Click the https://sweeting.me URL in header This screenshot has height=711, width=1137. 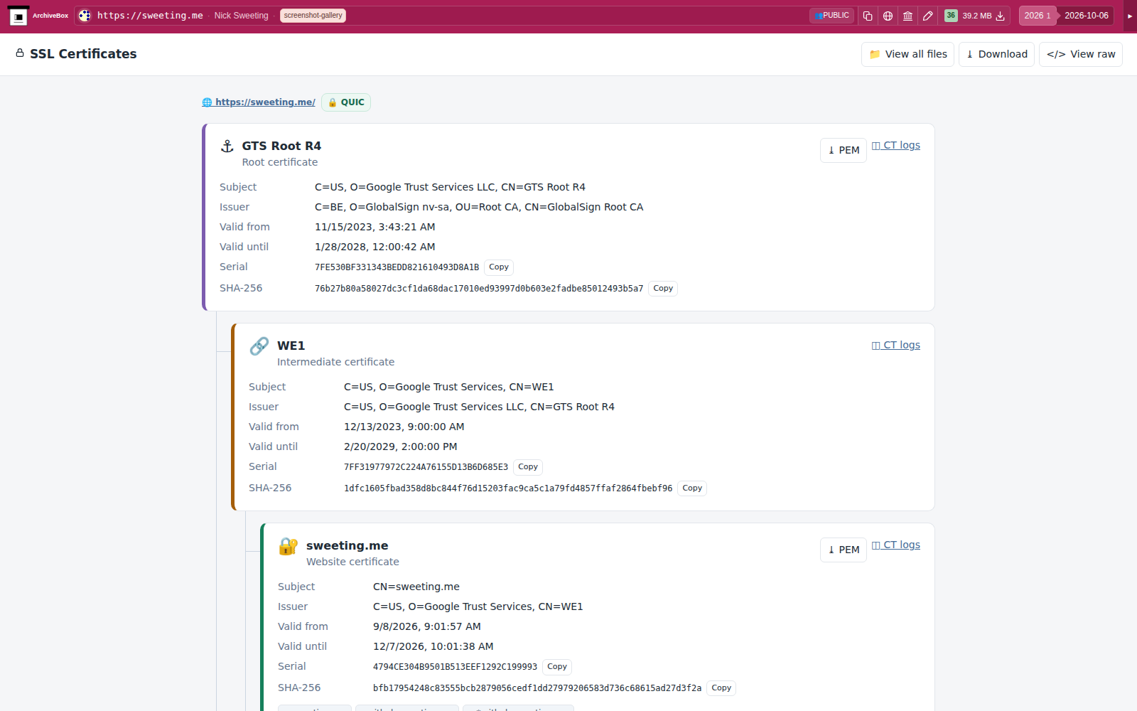(x=150, y=16)
